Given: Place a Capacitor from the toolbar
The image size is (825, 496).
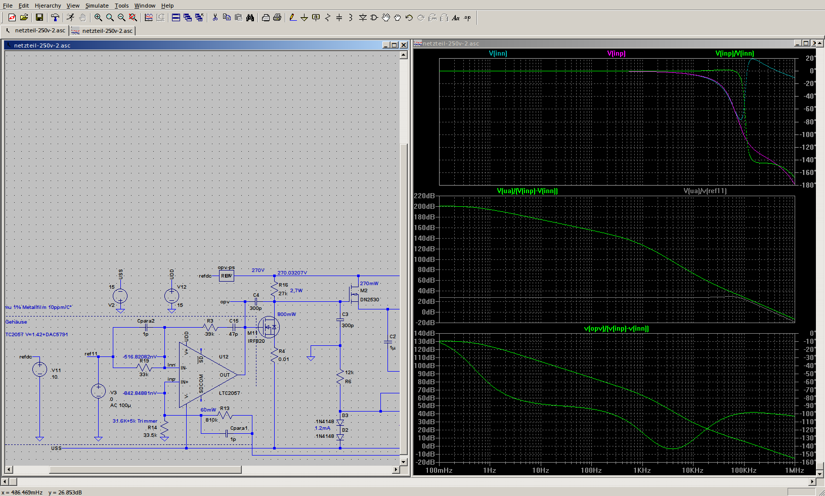Looking at the screenshot, I should (339, 18).
